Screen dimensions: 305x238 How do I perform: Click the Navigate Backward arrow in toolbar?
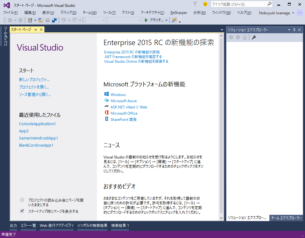point(10,20)
